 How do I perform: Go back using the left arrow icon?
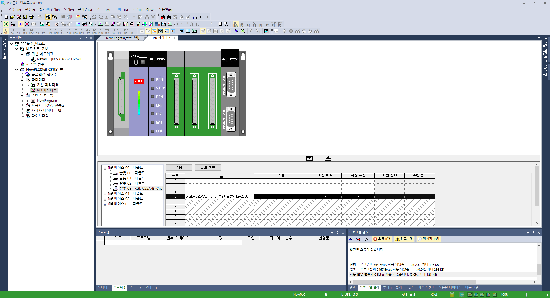click(x=201, y=17)
